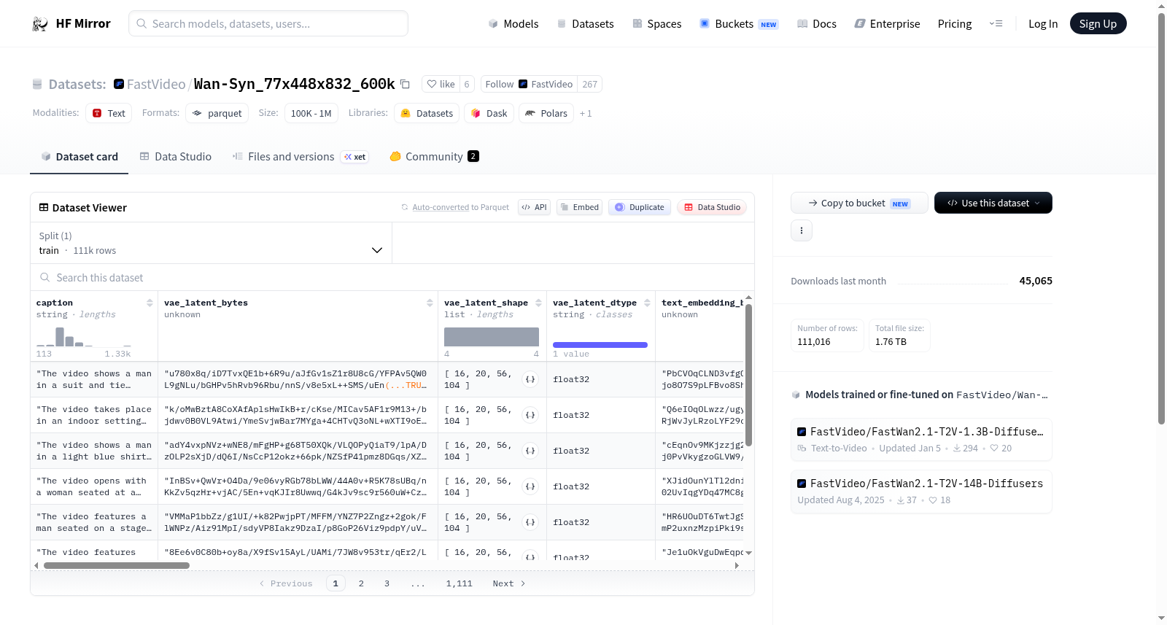
Task: Open FastWan2.1-T2V-14B-Diffusers model card
Action: (921, 491)
